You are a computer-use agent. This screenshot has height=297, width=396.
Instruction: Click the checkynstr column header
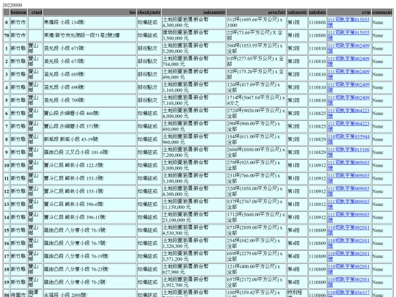[149, 12]
